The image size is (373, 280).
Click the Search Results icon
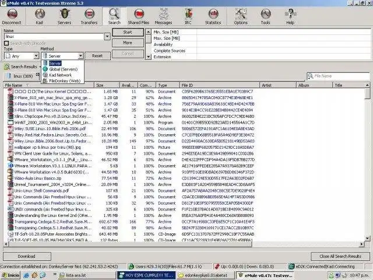coord(7,66)
